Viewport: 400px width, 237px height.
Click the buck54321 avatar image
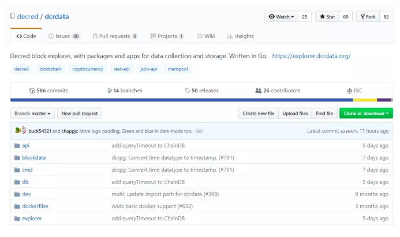18,130
